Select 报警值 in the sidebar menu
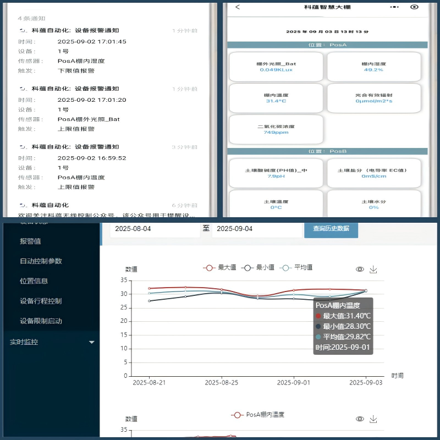 coord(30,241)
